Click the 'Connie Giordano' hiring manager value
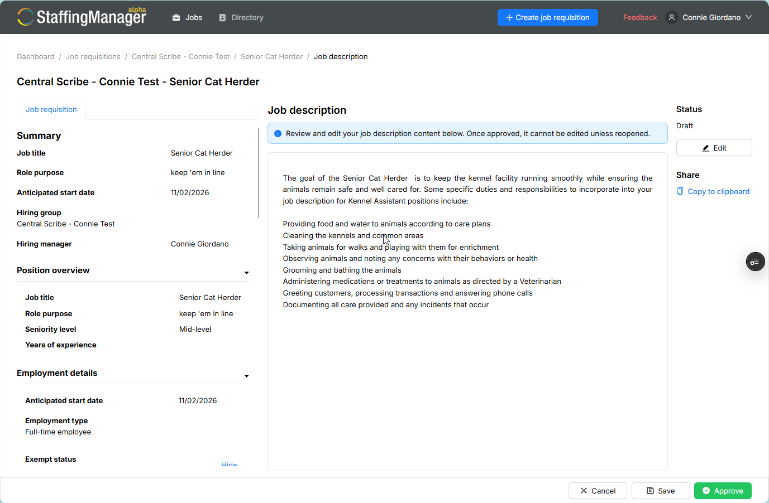Viewport: 769px width, 503px height. point(200,244)
